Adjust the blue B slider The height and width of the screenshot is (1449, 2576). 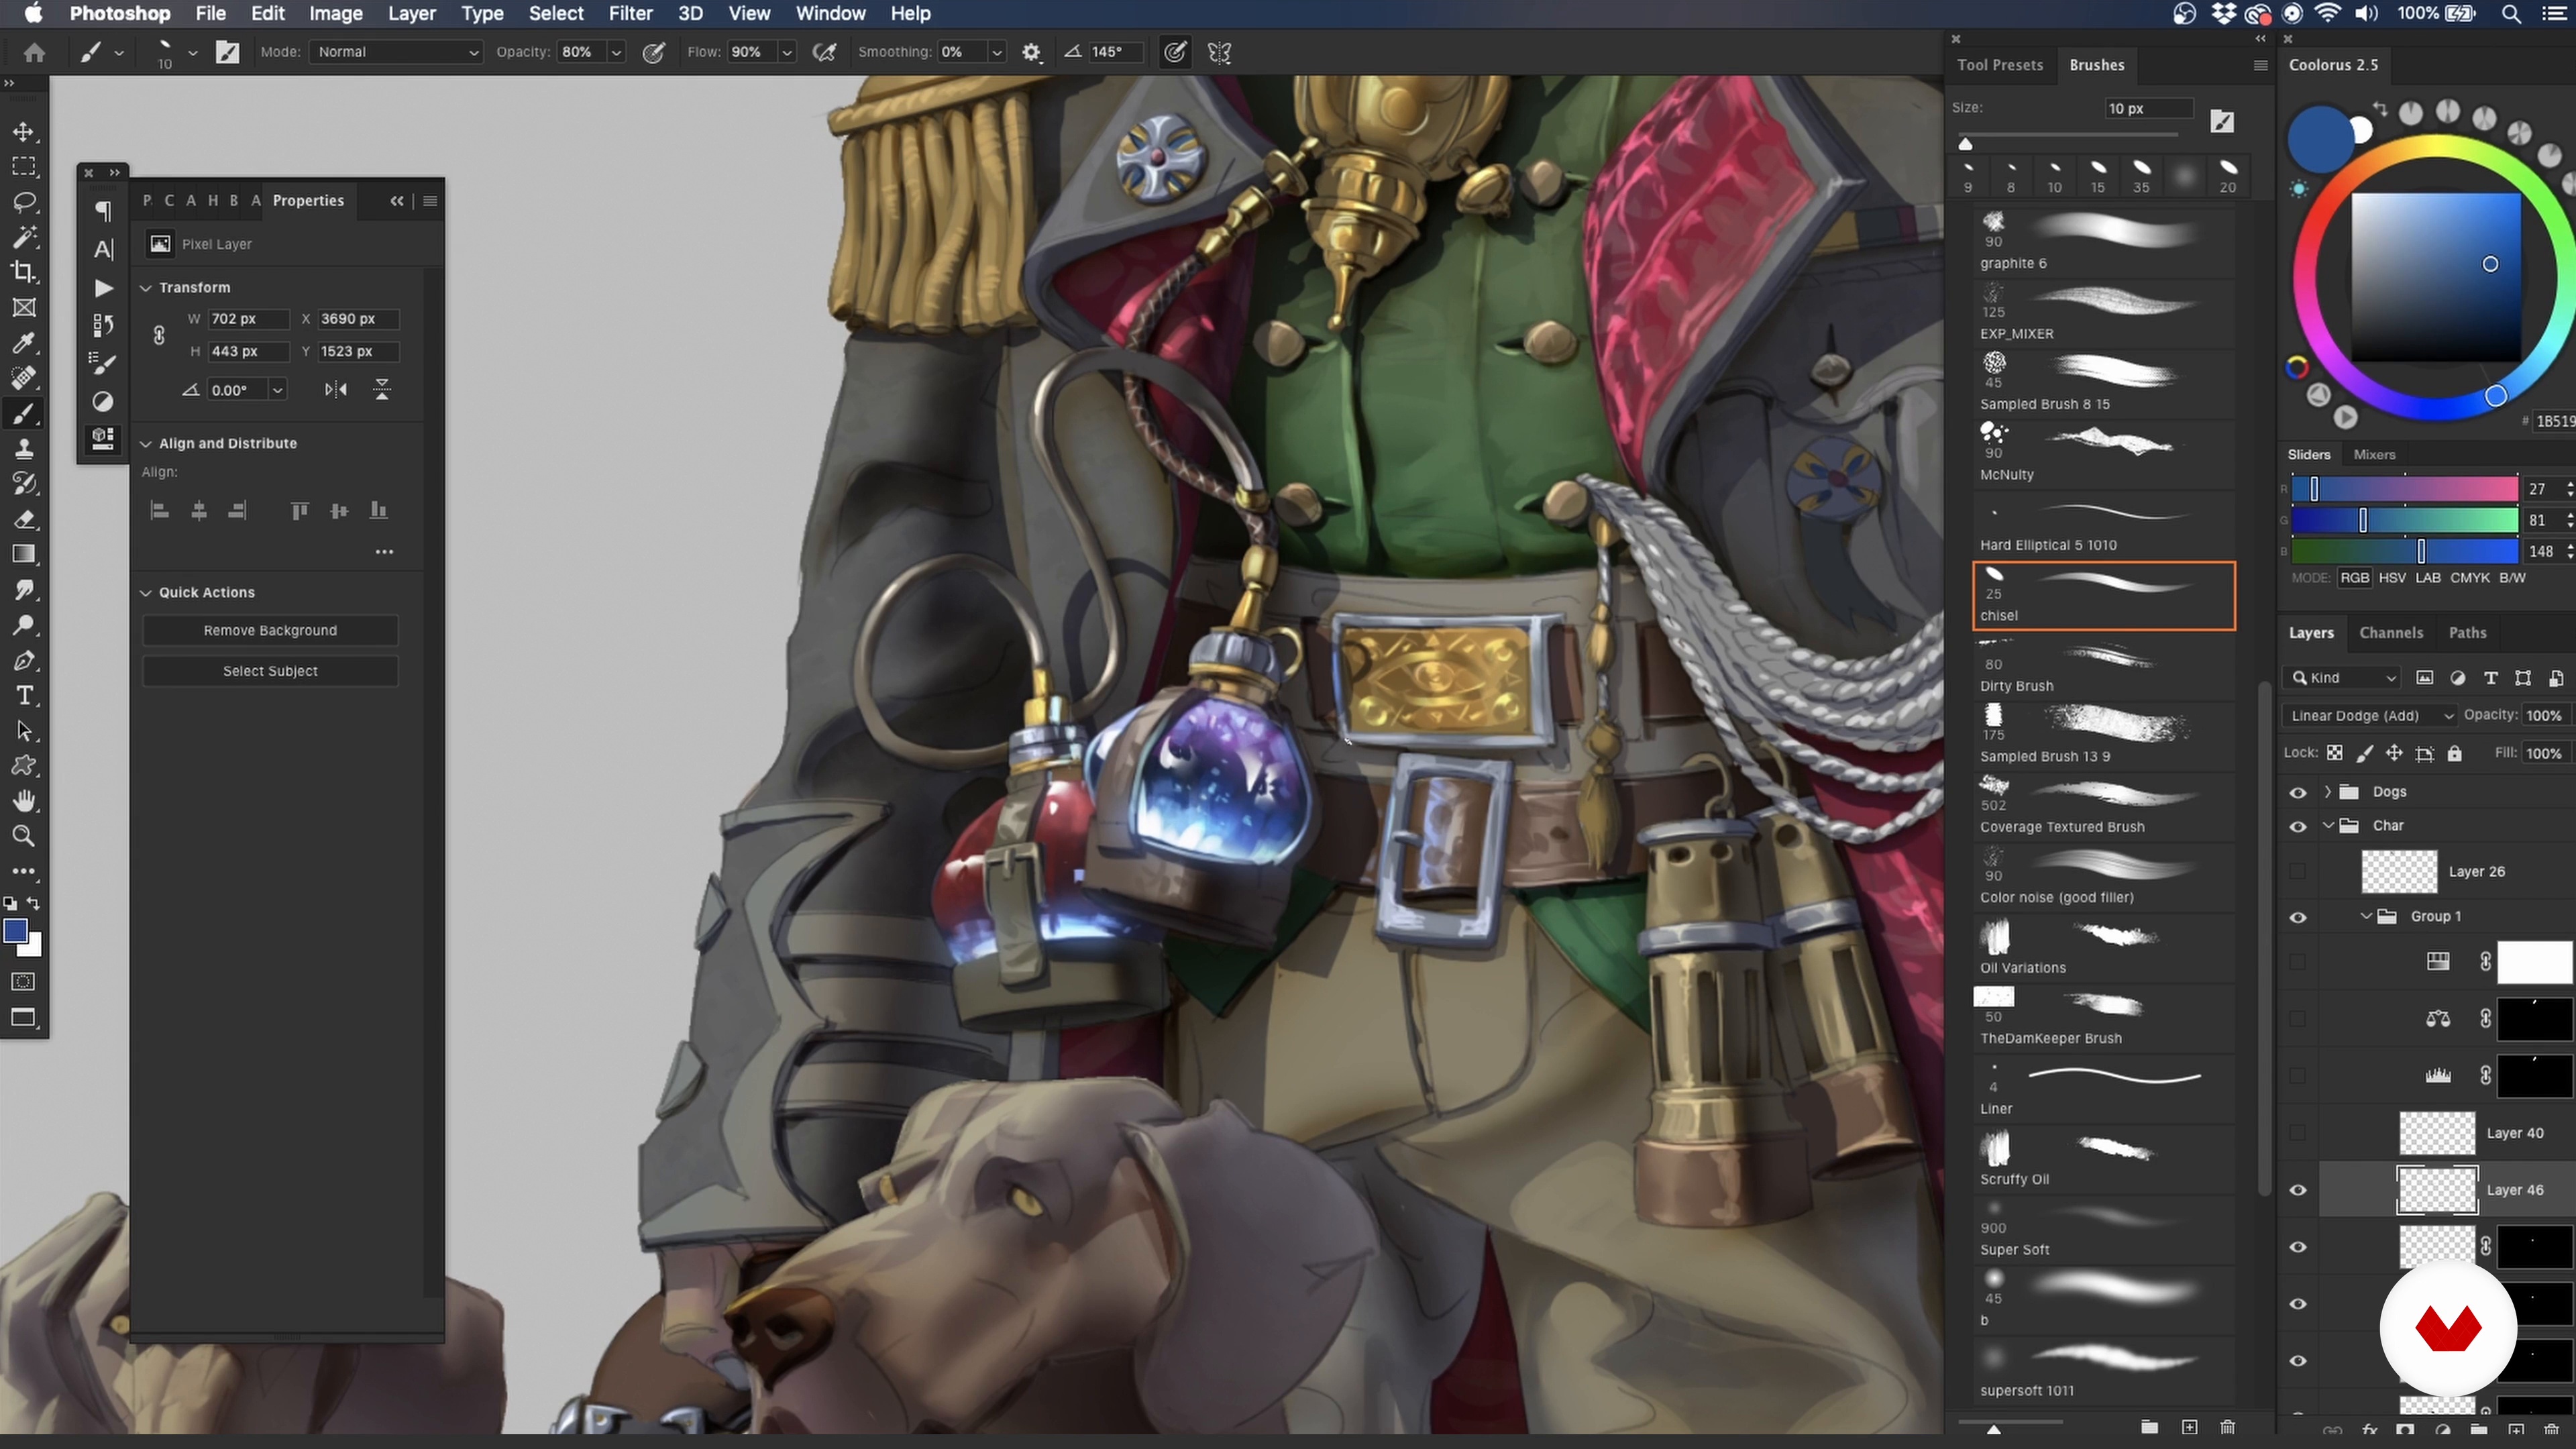[2404, 551]
